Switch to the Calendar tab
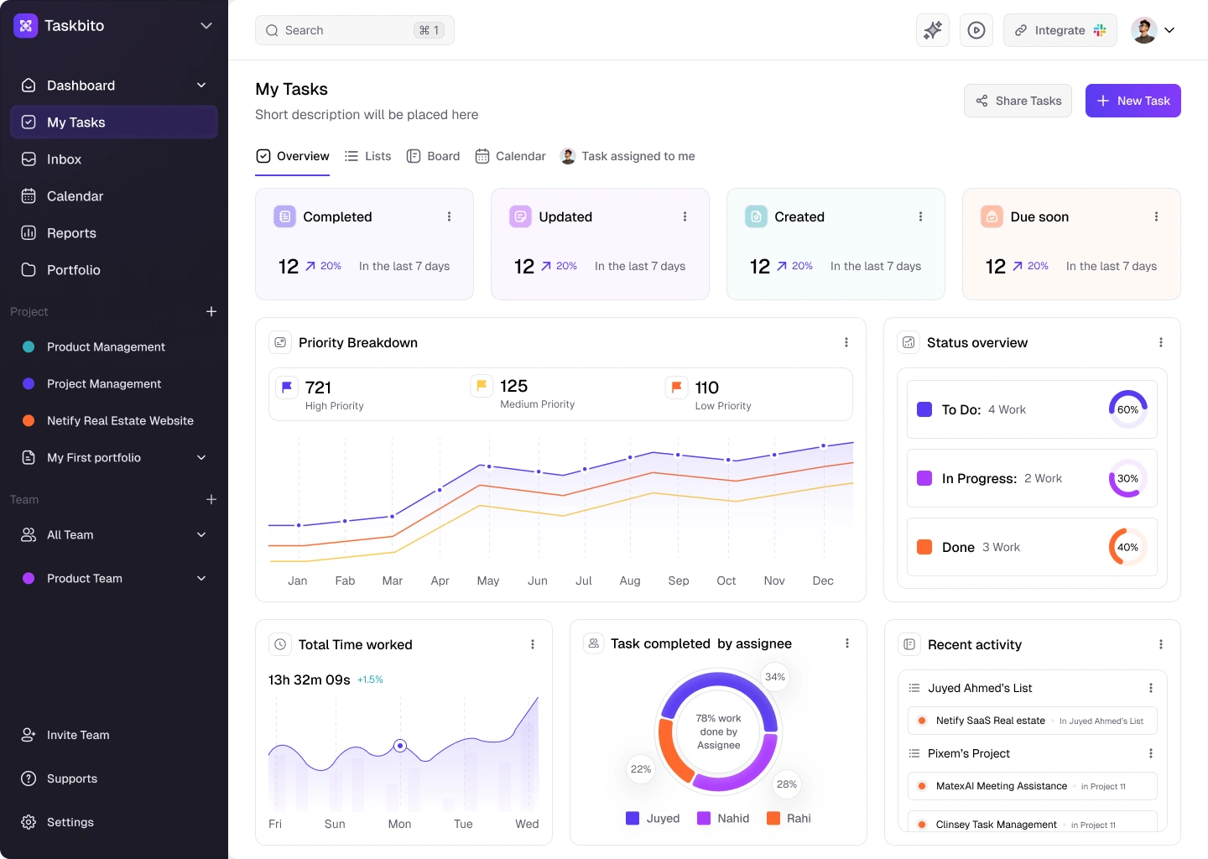 (510, 156)
